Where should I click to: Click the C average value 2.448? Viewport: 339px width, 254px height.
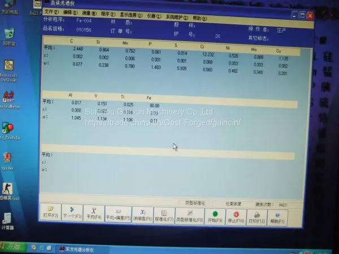click(78, 49)
